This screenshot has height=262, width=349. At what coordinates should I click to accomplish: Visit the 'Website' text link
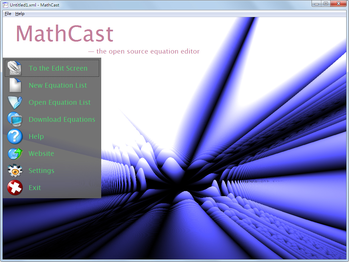click(41, 154)
